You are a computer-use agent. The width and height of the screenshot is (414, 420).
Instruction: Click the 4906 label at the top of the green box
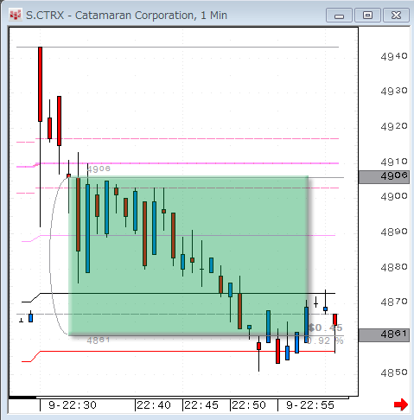(99, 169)
